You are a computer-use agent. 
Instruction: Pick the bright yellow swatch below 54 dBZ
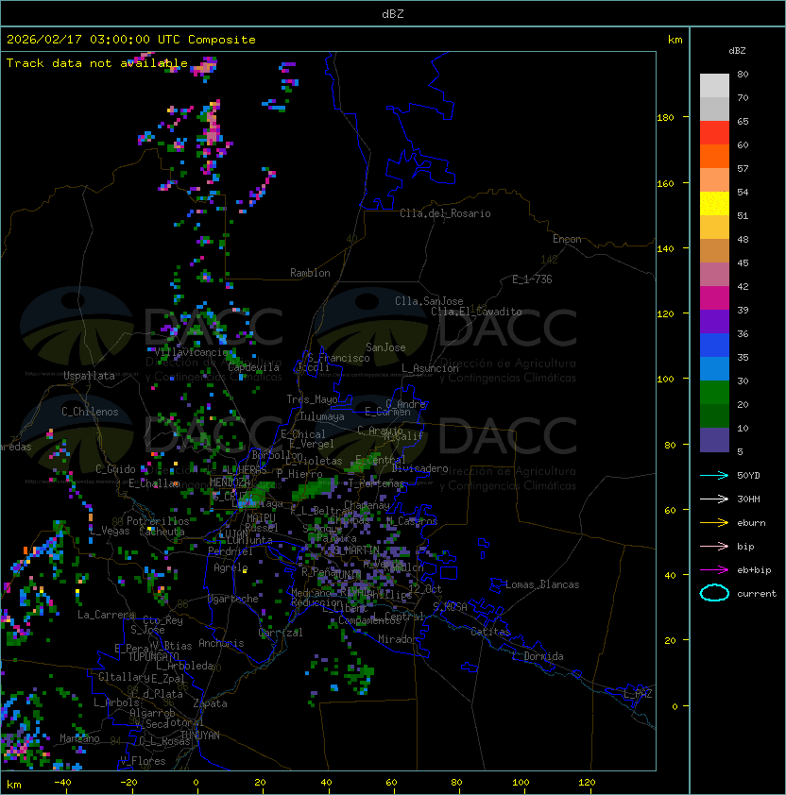(714, 203)
